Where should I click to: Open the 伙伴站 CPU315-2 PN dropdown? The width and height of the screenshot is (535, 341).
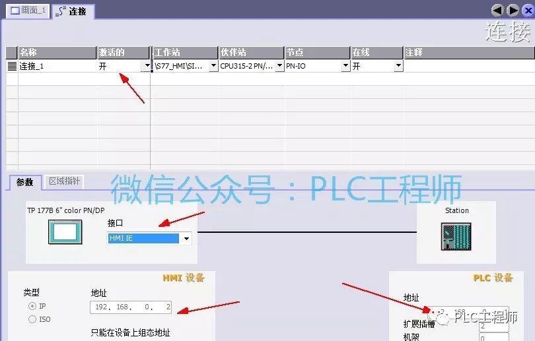pyautogui.click(x=279, y=66)
